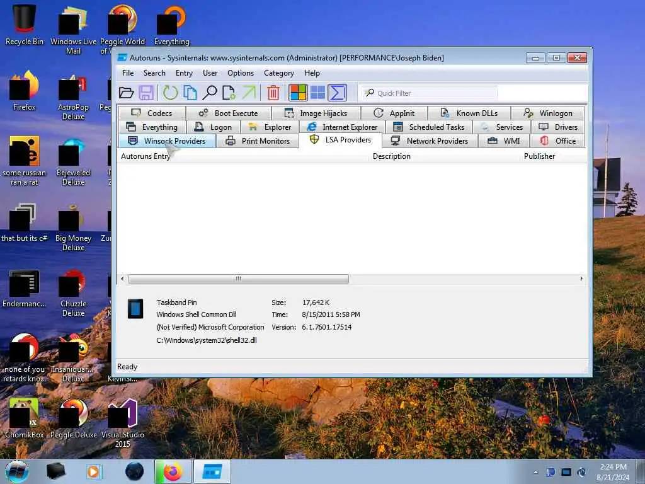Select the Chuzzle Deluxe desktop icon
The image size is (645, 484).
click(x=74, y=292)
